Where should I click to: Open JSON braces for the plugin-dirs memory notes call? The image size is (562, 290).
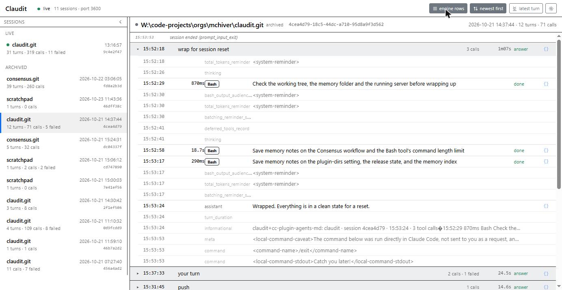point(546,161)
